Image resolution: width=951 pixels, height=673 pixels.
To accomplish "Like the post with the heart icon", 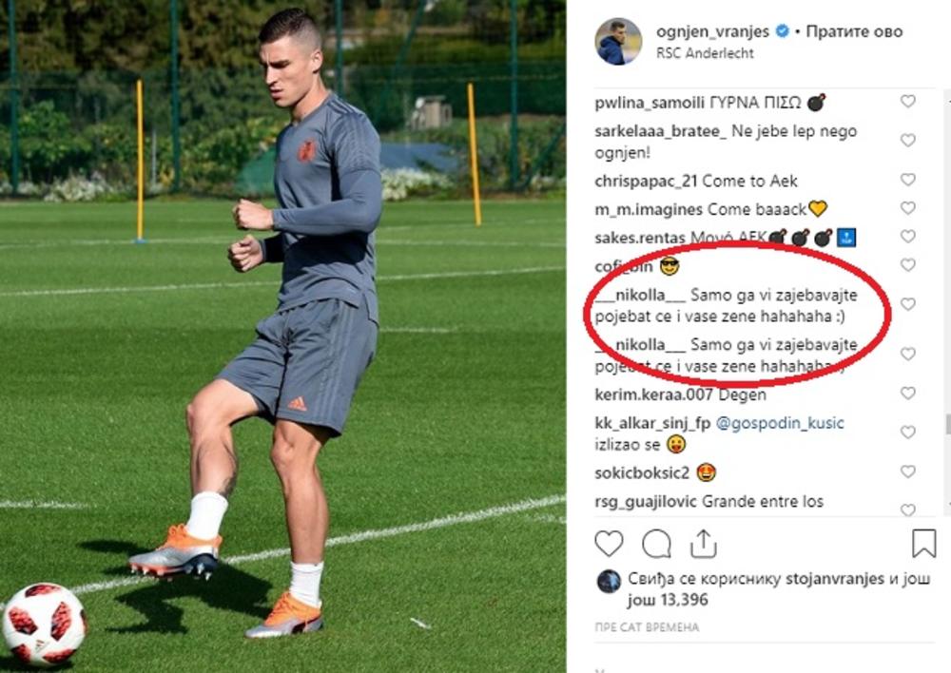I will click(609, 544).
